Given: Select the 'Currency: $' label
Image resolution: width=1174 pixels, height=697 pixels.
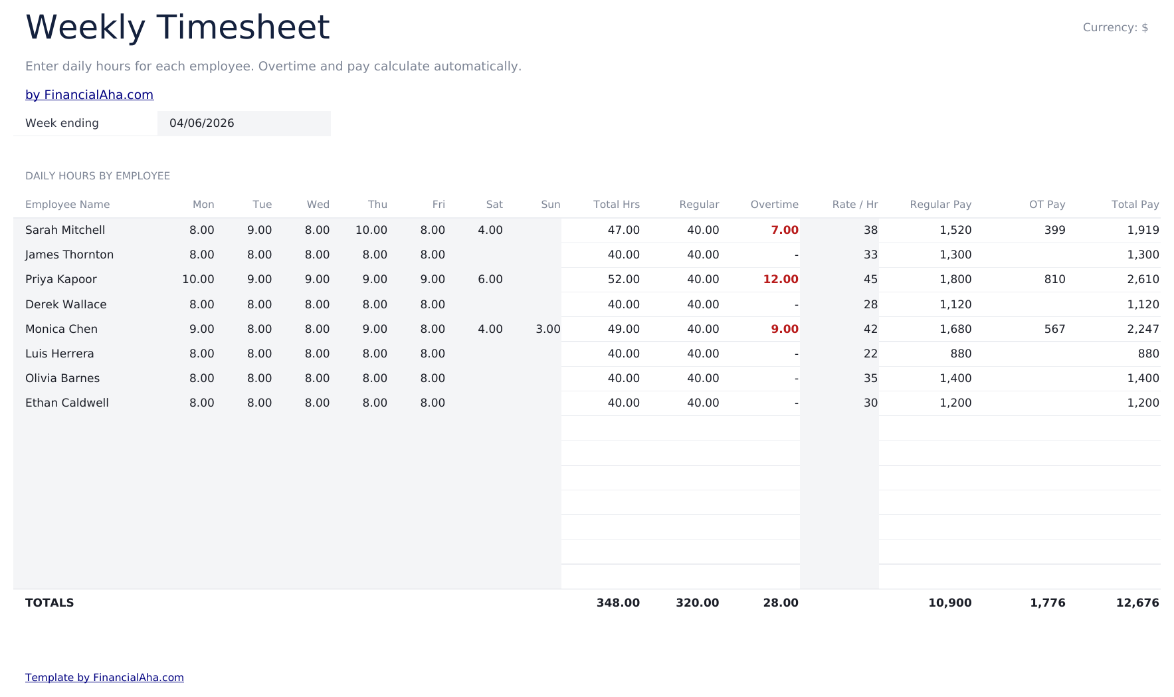Looking at the screenshot, I should [x=1116, y=27].
